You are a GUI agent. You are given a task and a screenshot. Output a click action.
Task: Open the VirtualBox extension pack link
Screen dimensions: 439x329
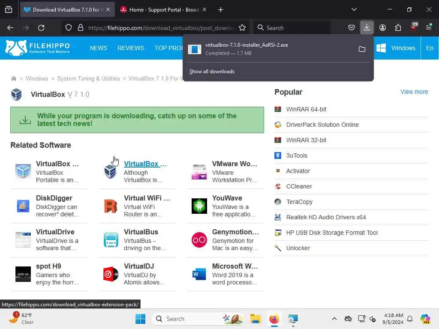pyautogui.click(x=145, y=164)
